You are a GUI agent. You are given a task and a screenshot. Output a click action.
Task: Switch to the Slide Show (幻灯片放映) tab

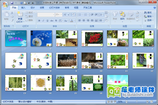(55, 8)
